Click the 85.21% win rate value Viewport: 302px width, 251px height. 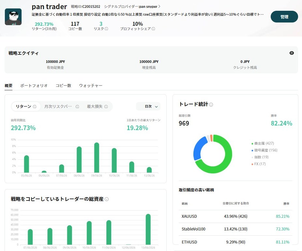[282, 216]
